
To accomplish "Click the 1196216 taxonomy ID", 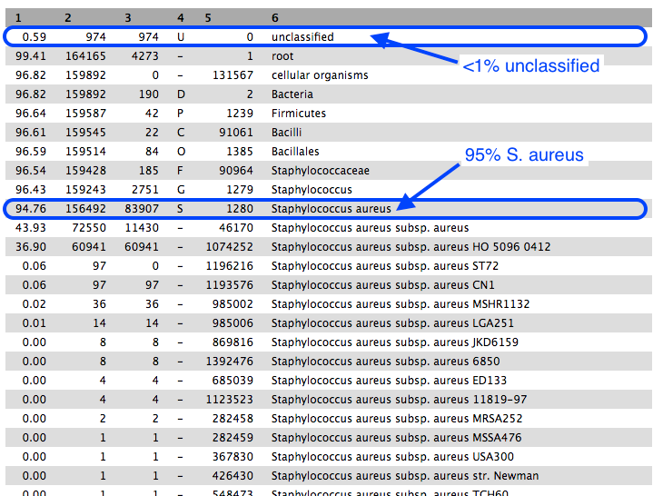I will pos(230,266).
